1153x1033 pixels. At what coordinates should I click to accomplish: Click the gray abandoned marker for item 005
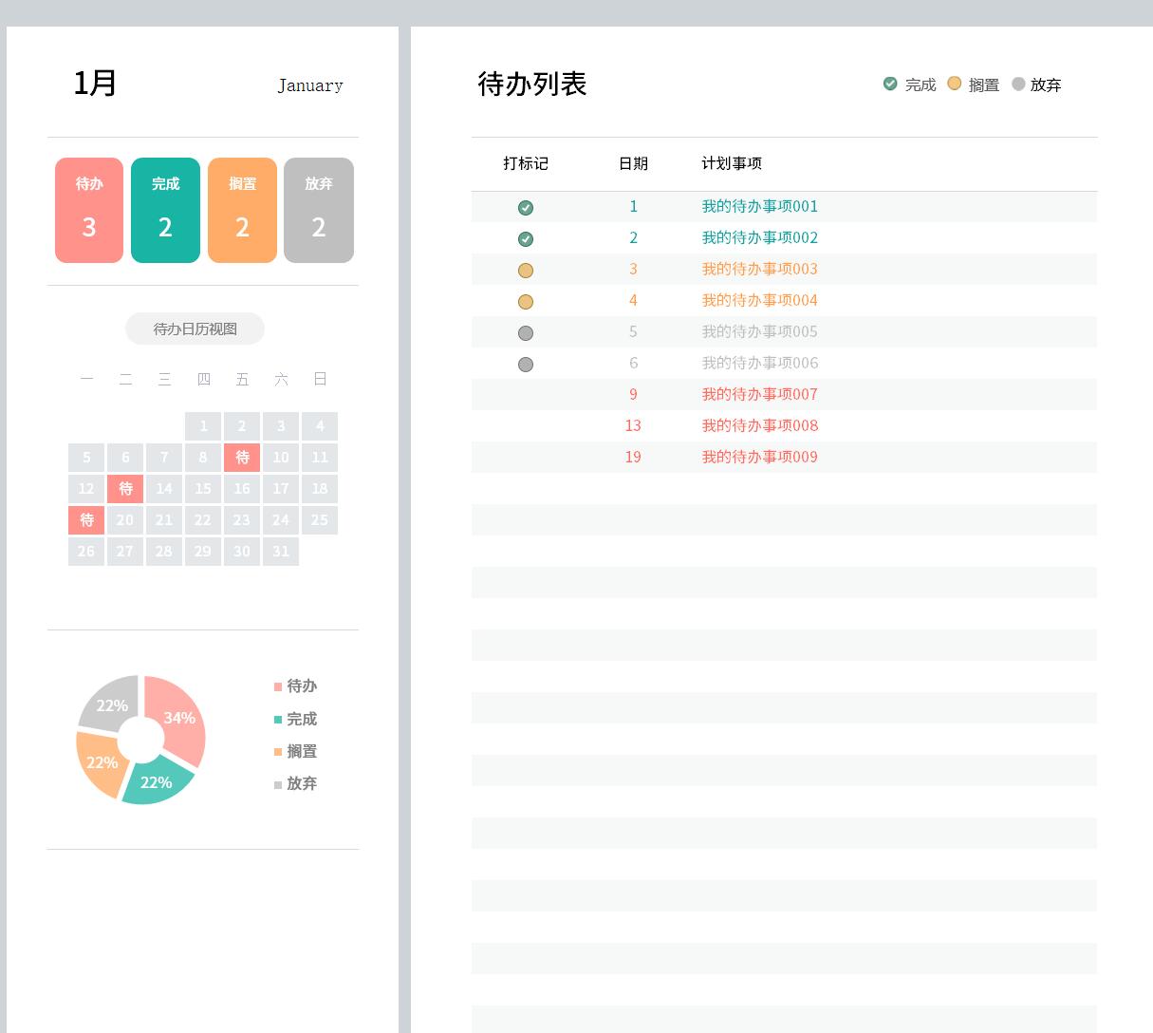click(x=526, y=333)
